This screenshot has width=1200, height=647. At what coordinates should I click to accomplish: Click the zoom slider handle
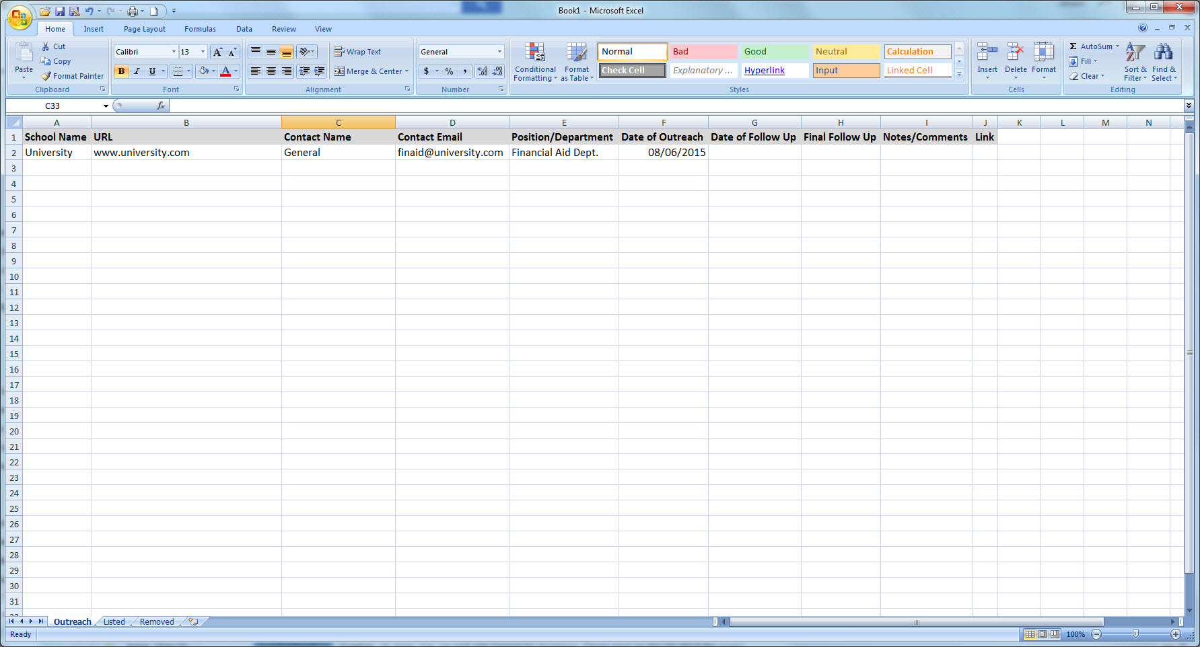1135,634
